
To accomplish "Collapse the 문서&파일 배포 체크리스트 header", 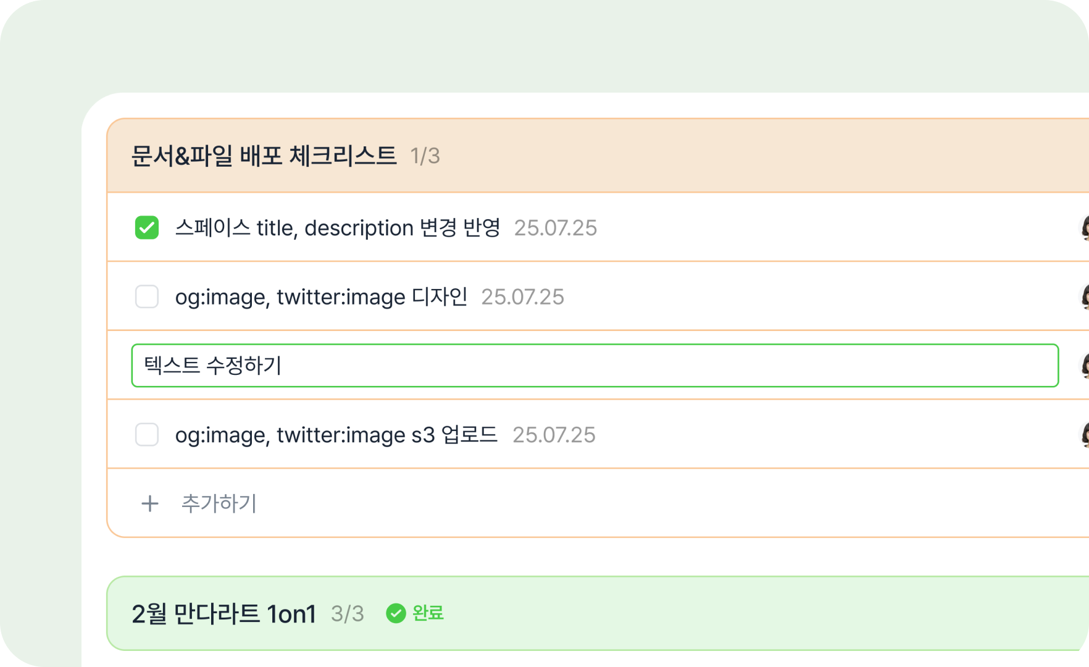I will tap(598, 156).
